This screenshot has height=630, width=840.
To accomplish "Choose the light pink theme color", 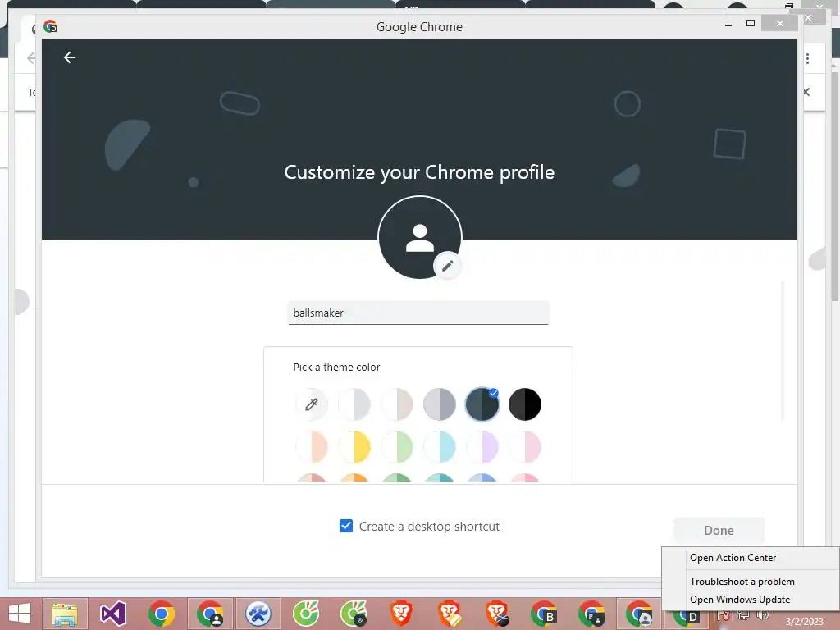I will (525, 447).
